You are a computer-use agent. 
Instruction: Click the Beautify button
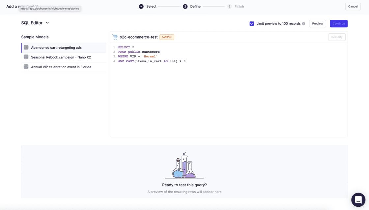(337, 37)
